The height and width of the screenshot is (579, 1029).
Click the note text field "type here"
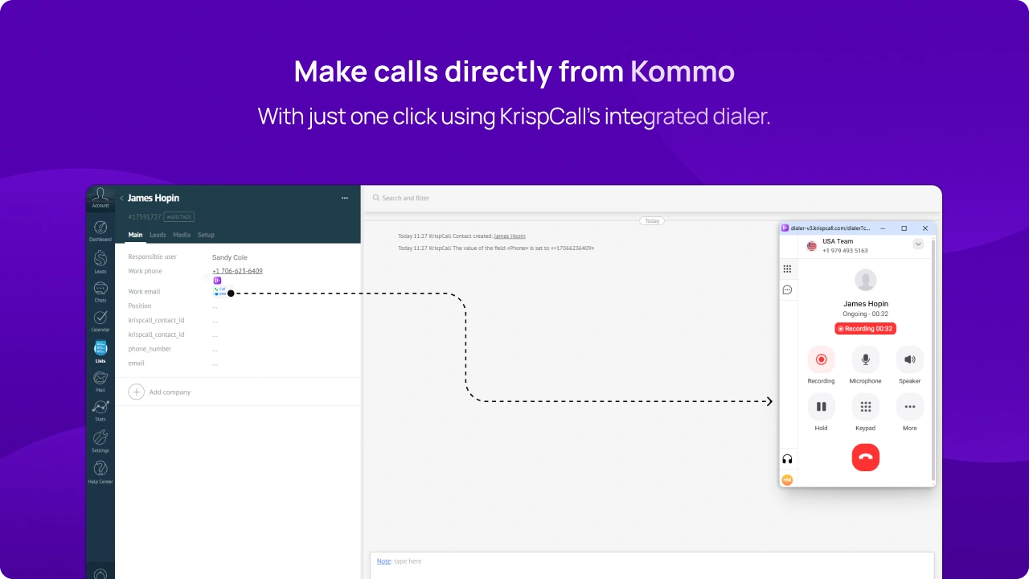[408, 561]
